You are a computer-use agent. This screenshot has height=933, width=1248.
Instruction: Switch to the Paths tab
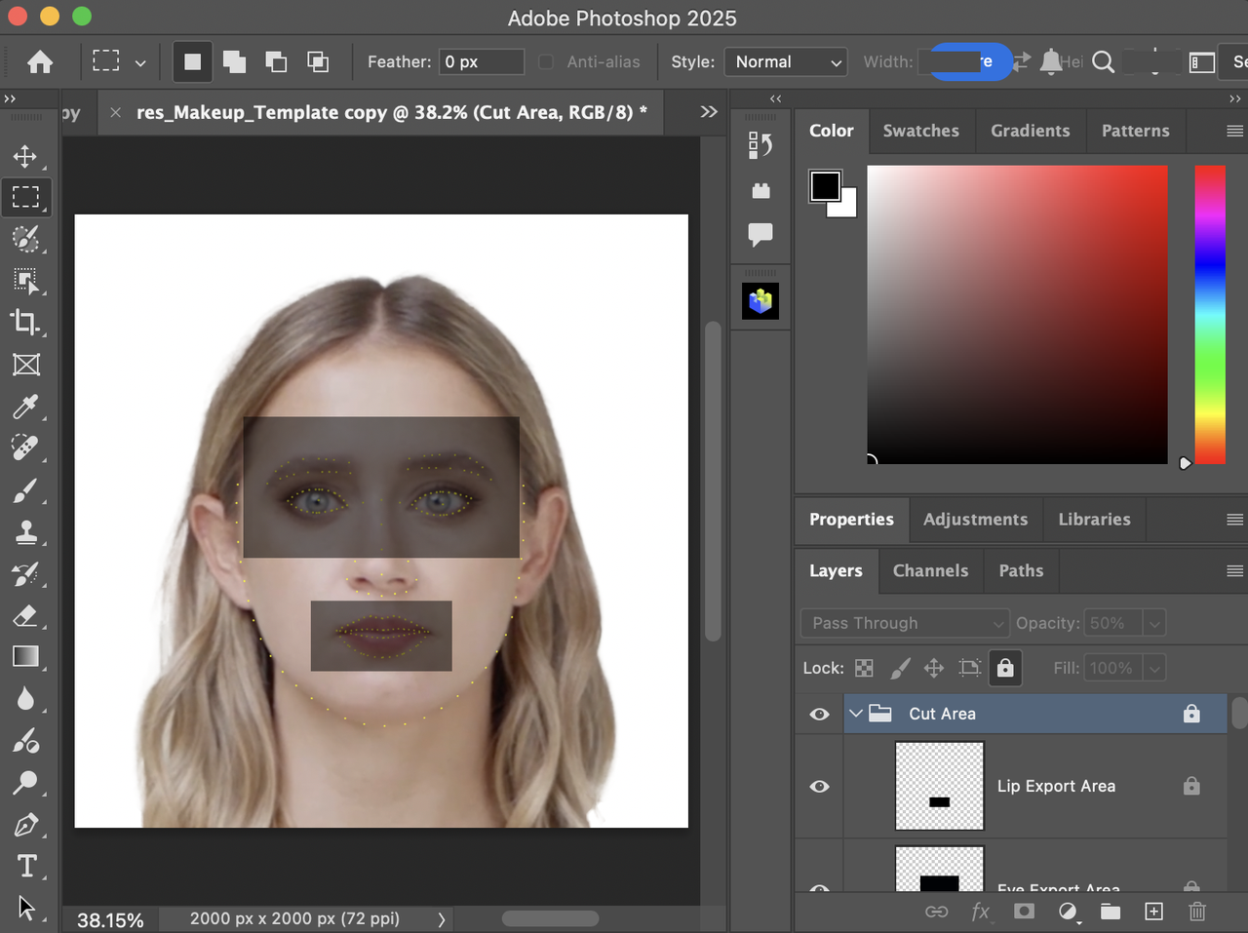[1021, 571]
